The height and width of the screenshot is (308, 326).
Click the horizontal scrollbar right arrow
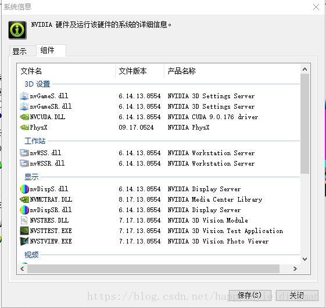(295, 268)
